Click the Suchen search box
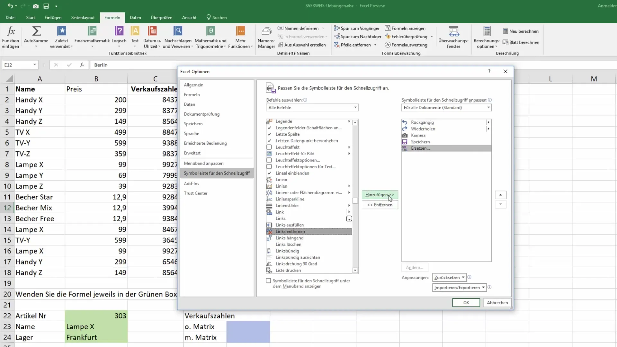The image size is (617, 347). pyautogui.click(x=216, y=18)
